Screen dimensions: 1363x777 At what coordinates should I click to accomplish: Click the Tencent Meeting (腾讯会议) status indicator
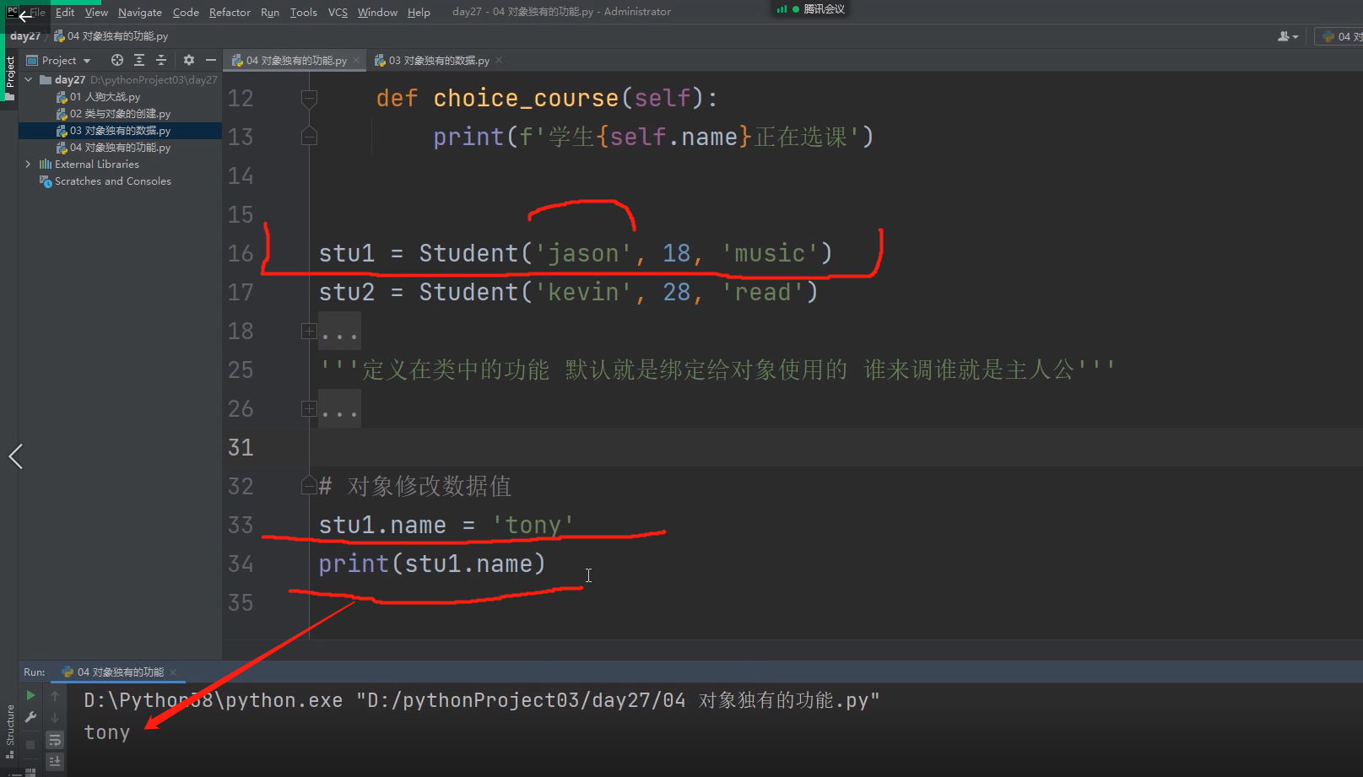click(x=811, y=9)
